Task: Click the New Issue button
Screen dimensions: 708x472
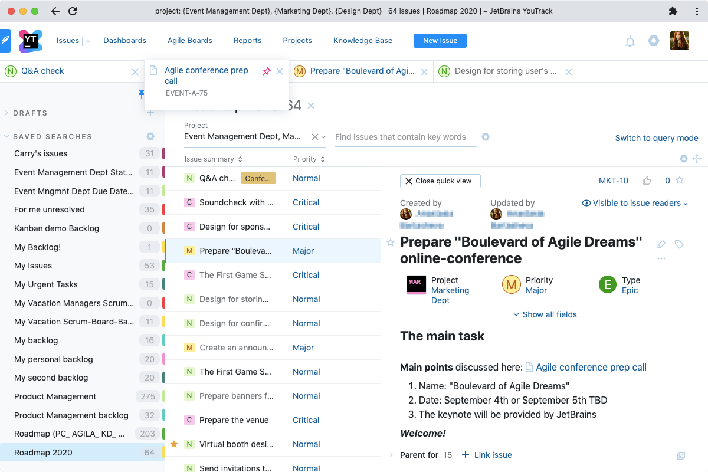Action: pos(440,41)
